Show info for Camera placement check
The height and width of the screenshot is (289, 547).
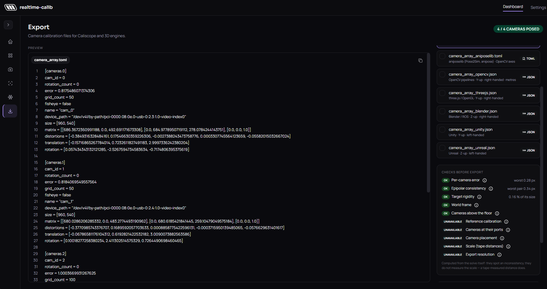click(x=502, y=238)
